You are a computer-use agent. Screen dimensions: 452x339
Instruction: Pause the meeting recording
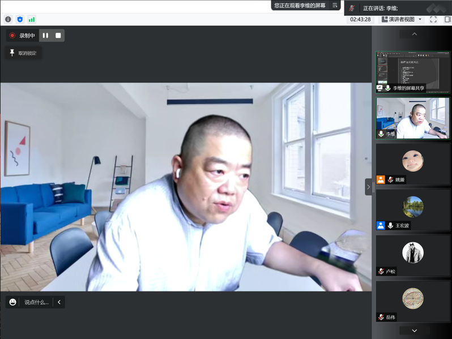(x=45, y=36)
